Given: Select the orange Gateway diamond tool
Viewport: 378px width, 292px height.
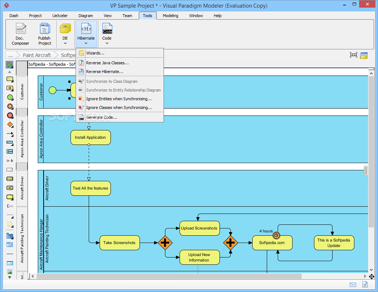Looking at the screenshot, I should coord(10,125).
